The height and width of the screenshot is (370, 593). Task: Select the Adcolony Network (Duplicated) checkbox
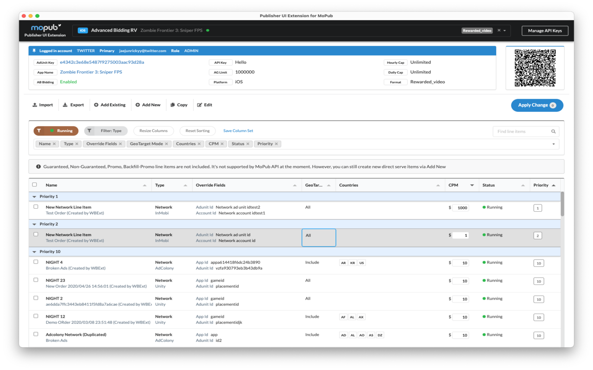point(36,334)
